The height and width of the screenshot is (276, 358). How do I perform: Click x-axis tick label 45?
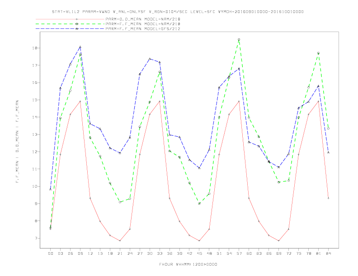(x=199, y=253)
